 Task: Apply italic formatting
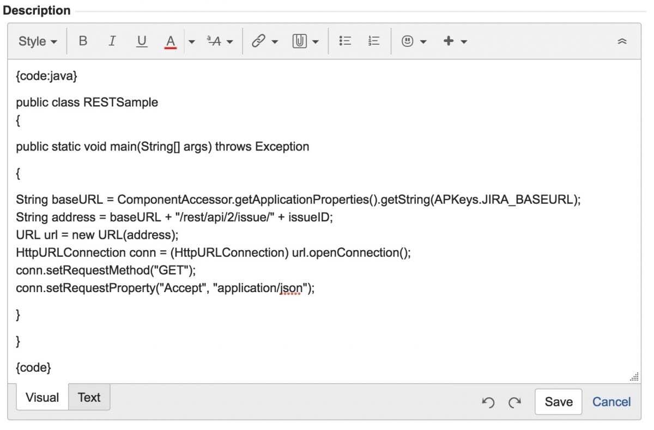(112, 41)
